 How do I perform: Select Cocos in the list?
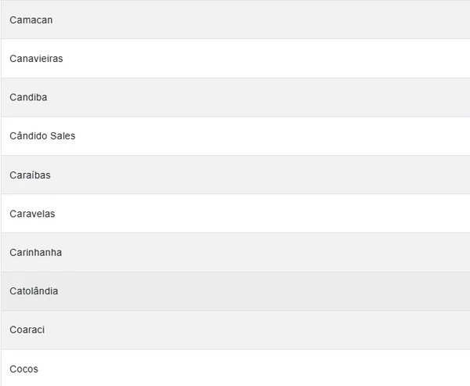click(x=235, y=368)
